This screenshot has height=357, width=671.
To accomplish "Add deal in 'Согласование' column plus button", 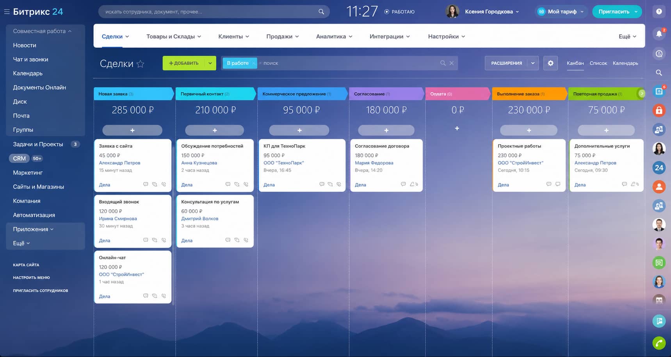I will [x=386, y=130].
